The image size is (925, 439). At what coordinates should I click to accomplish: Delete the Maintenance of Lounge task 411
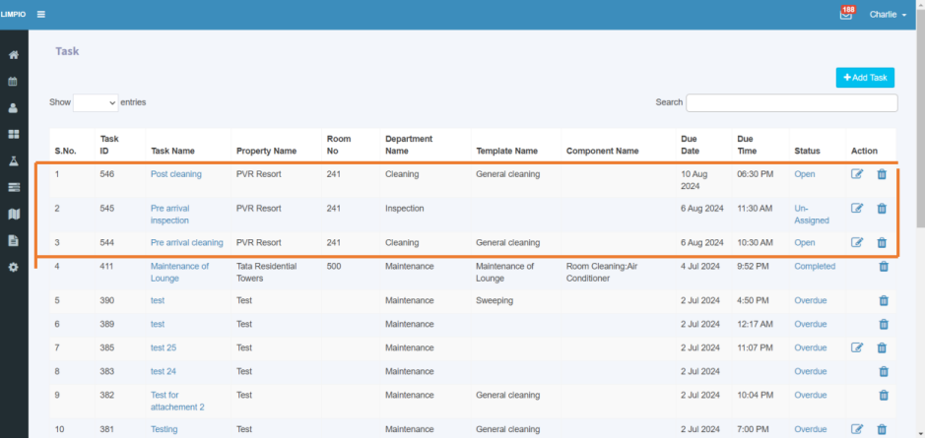pos(884,267)
